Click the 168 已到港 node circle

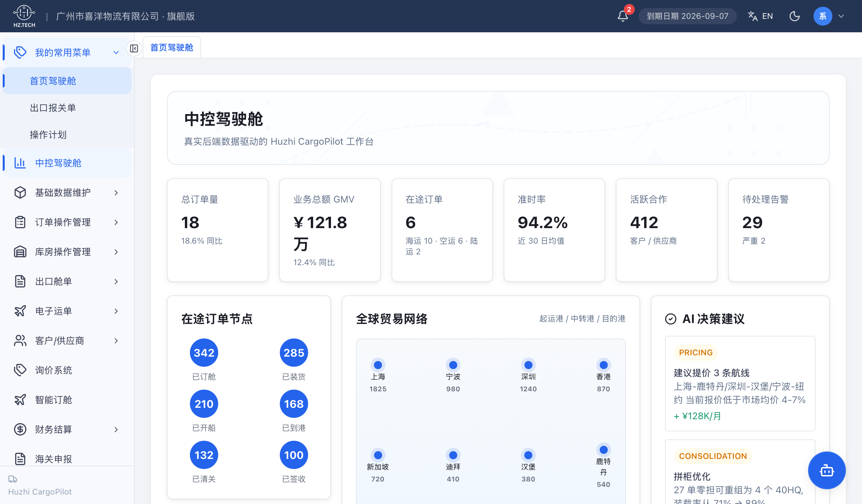pos(294,404)
